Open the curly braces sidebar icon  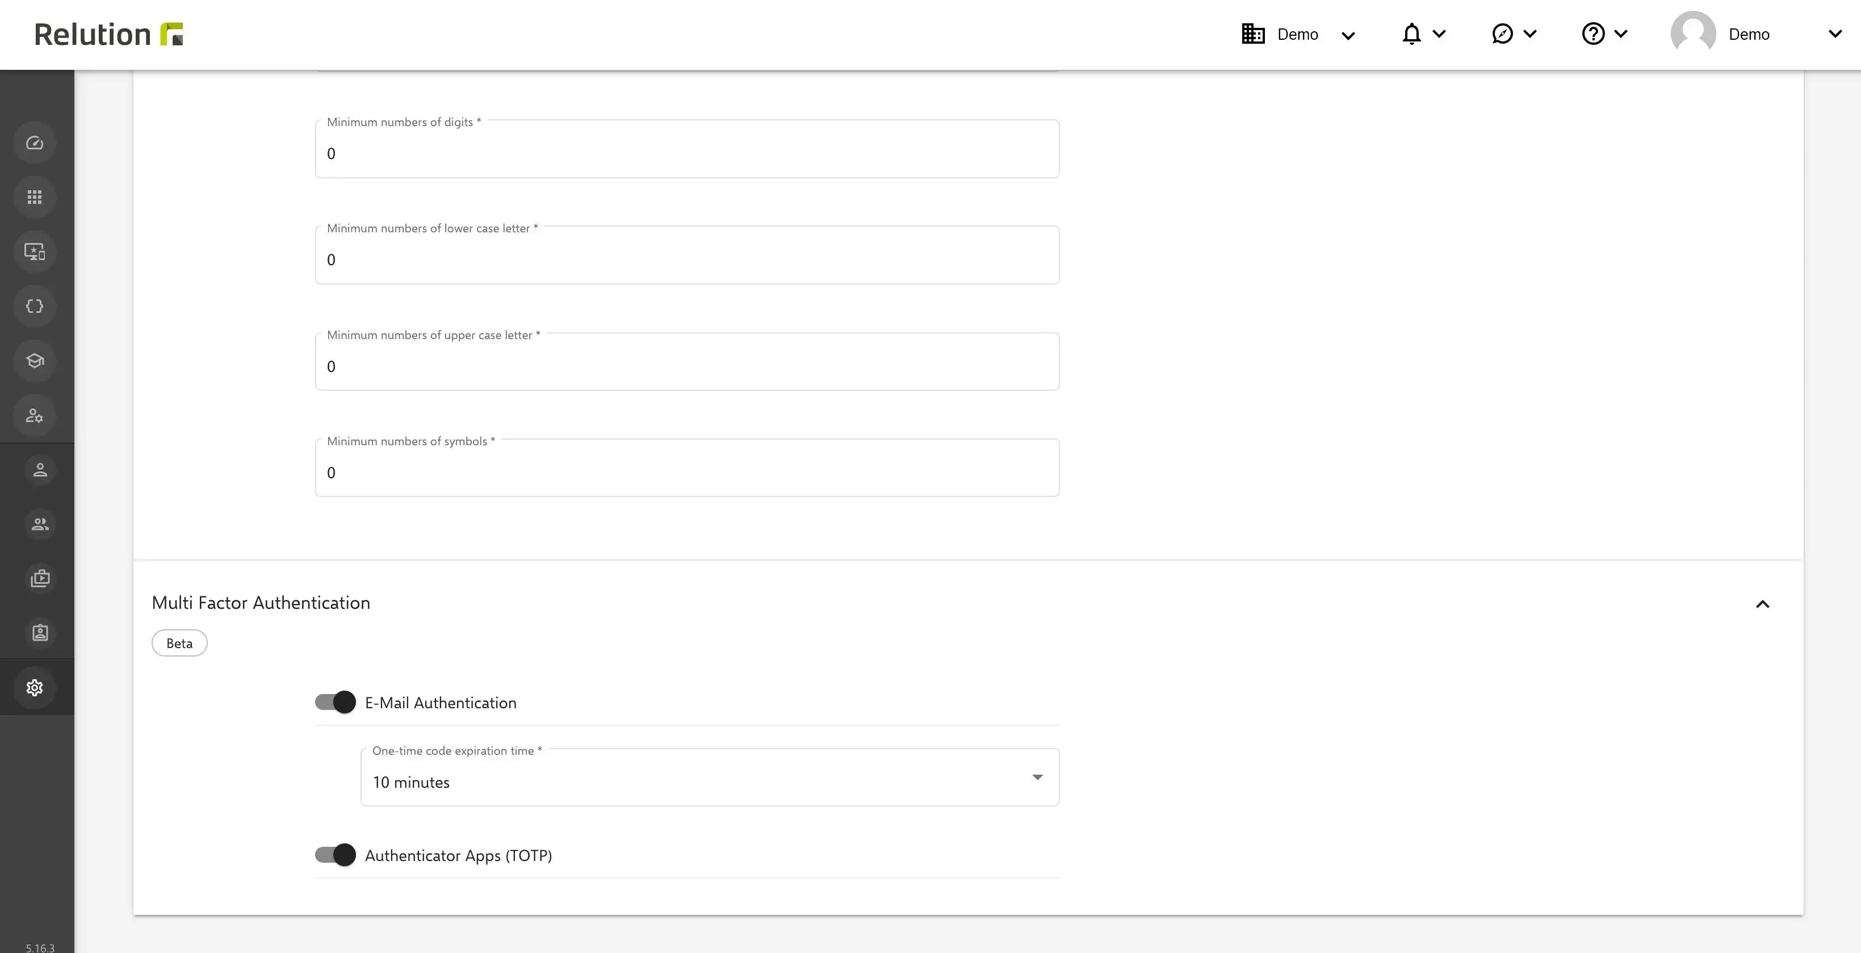click(x=35, y=306)
